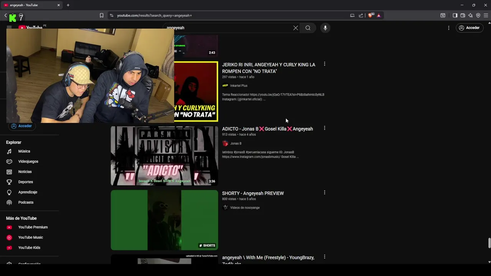
Task: Open options for With Me Freestyle video
Action: (x=325, y=257)
